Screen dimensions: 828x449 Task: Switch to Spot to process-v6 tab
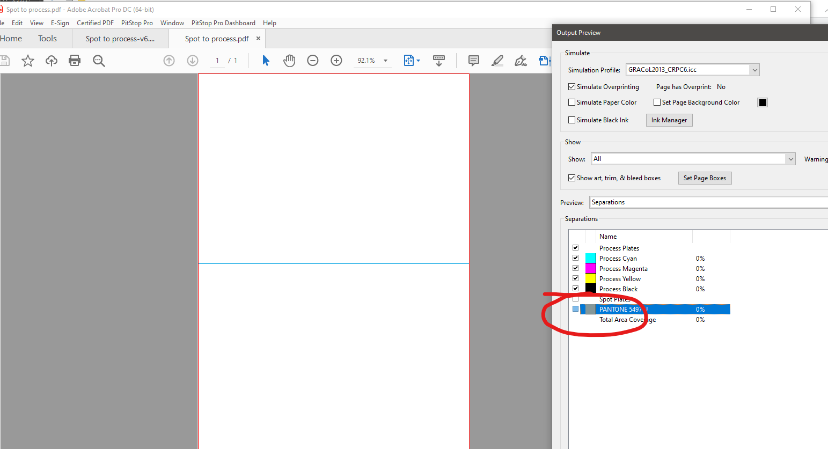coord(120,39)
